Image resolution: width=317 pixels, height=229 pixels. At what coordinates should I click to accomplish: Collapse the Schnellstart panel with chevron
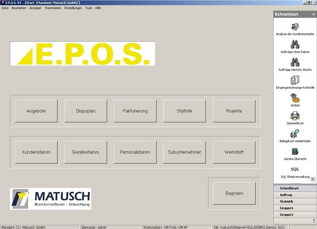[x=313, y=14]
